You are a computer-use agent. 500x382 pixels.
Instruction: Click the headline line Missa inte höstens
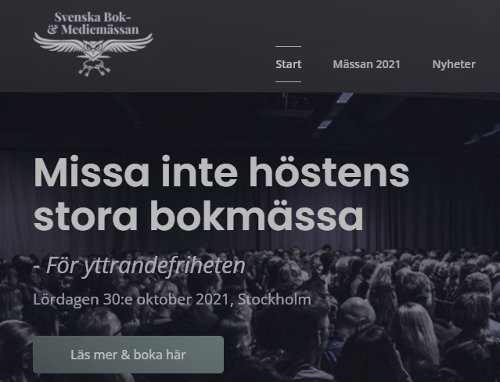tap(221, 171)
